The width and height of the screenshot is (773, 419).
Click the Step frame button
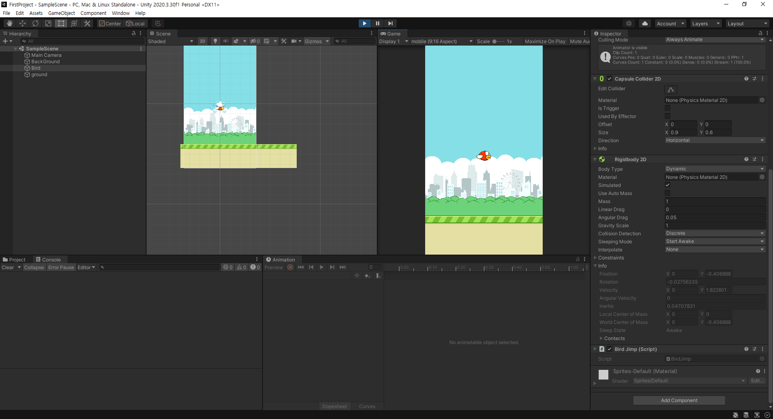point(390,23)
